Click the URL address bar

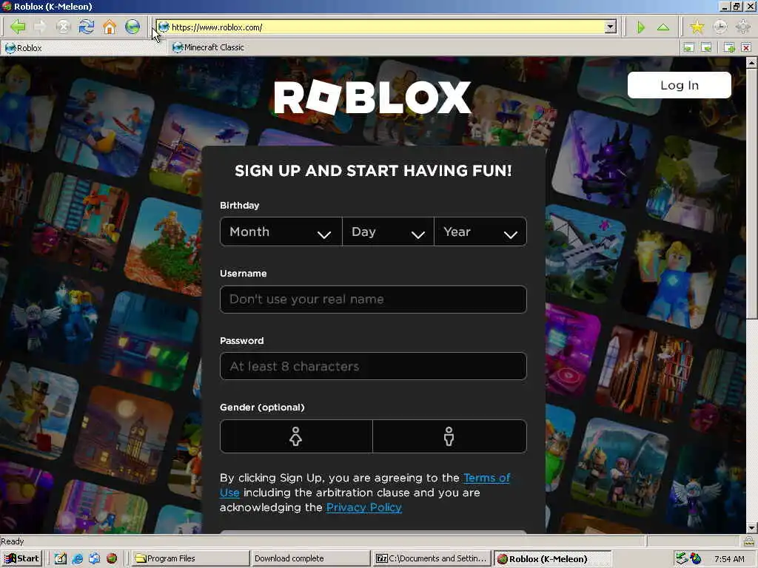pyautogui.click(x=386, y=27)
